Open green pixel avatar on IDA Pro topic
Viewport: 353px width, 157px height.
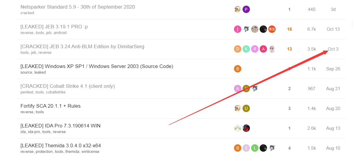coord(237,128)
